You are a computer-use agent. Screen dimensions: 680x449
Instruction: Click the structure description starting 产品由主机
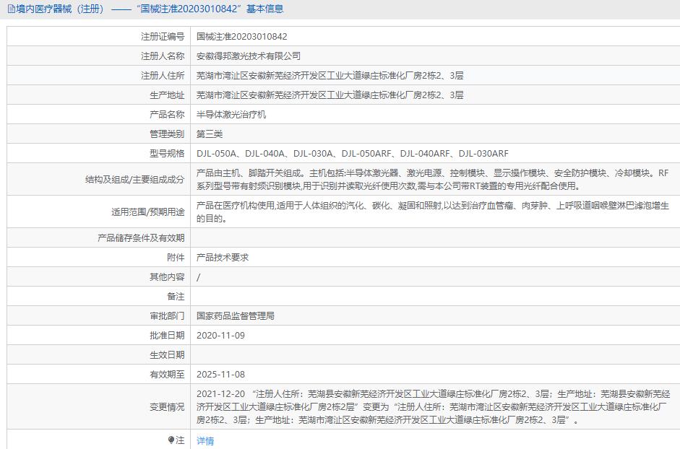(x=432, y=180)
